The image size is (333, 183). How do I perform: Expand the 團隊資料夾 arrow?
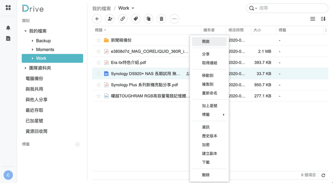(x=25, y=68)
